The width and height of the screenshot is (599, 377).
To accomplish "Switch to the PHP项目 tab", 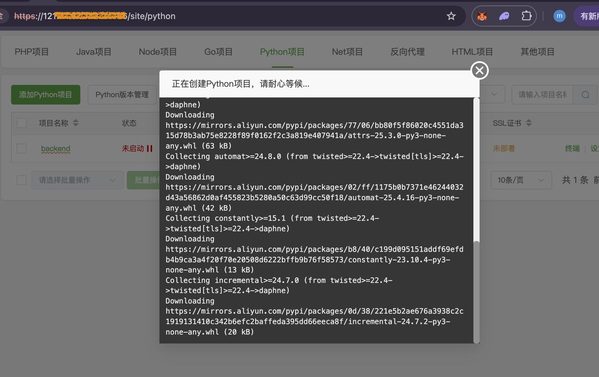I will [x=32, y=52].
